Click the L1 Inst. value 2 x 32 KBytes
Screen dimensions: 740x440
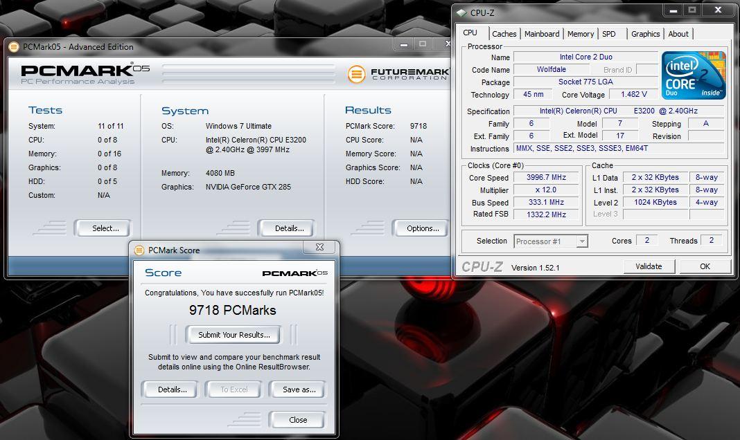click(655, 190)
